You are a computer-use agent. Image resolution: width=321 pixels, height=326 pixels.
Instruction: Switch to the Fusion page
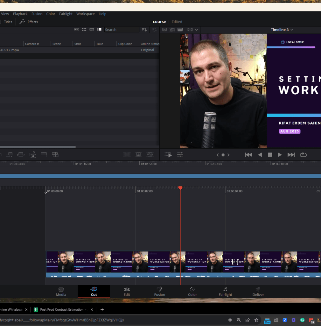click(160, 292)
